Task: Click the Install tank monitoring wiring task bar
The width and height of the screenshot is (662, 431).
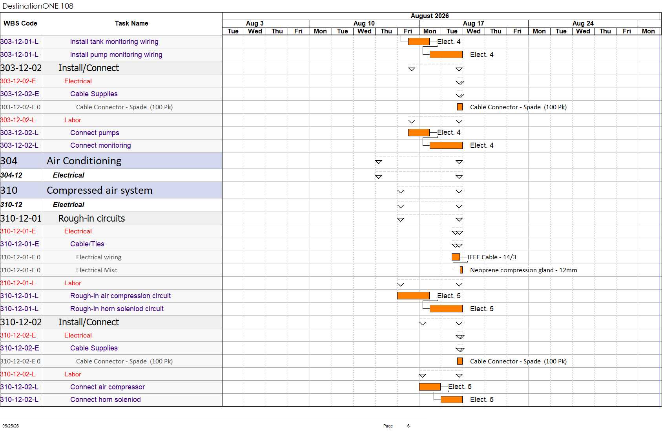Action: click(x=419, y=42)
